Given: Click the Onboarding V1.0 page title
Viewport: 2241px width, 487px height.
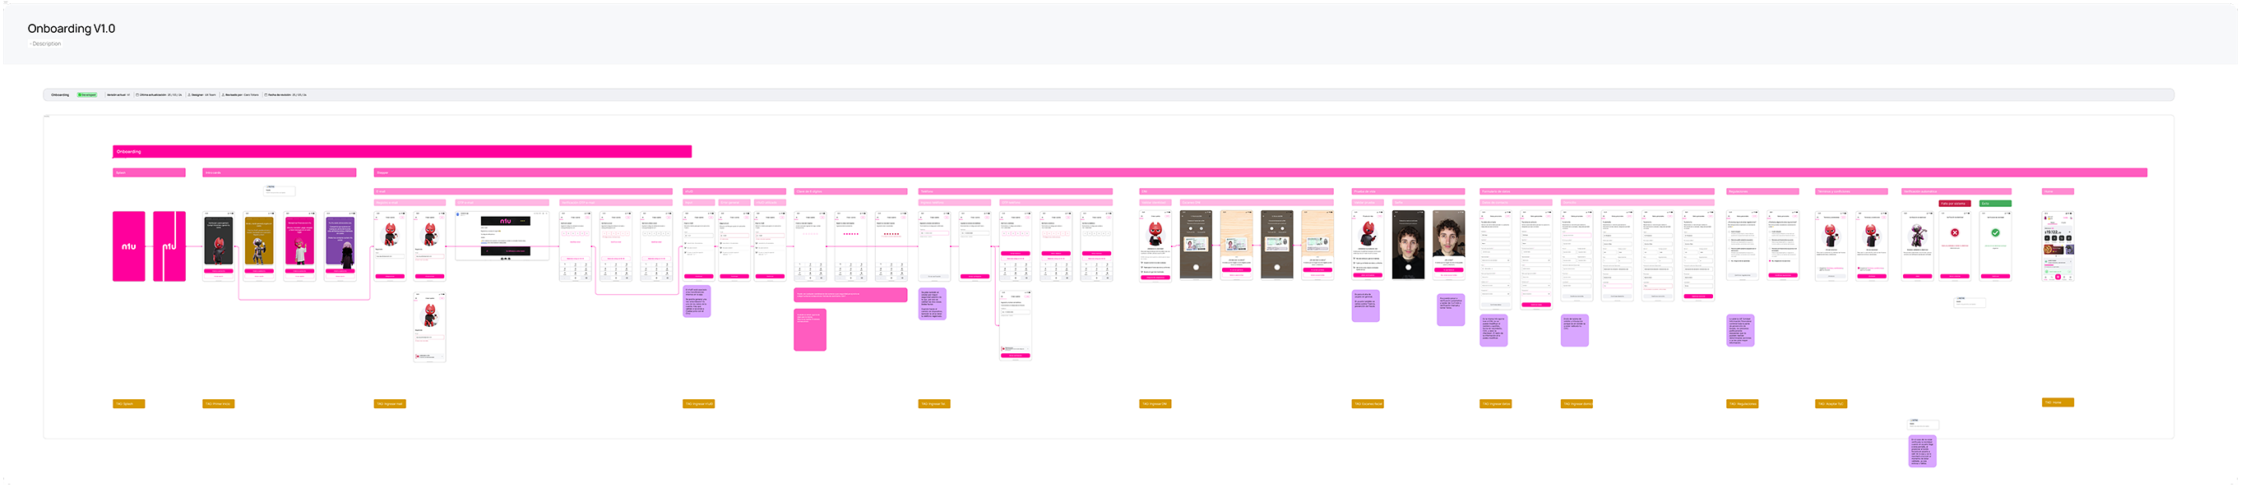Looking at the screenshot, I should pyautogui.click(x=72, y=29).
